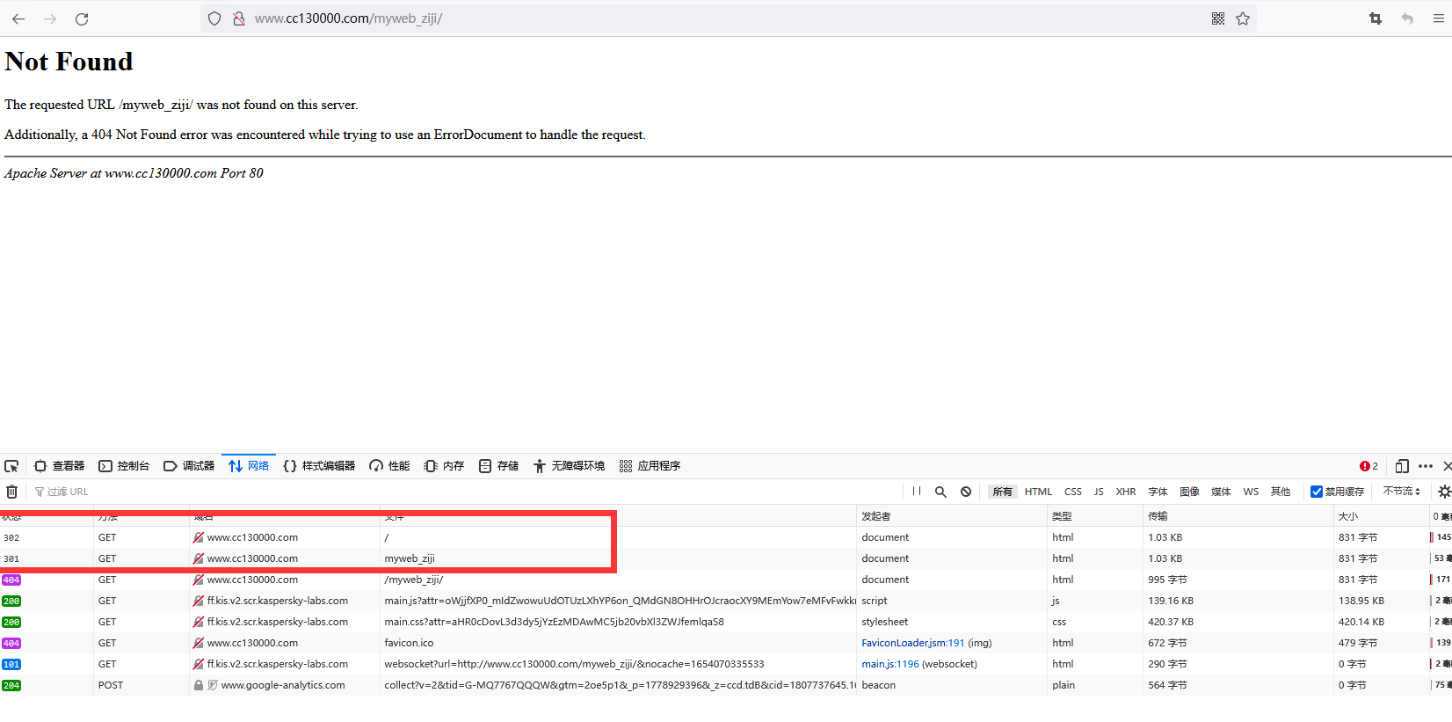This screenshot has height=722, width=1452.
Task: Enable the CSS request filter
Action: pos(1073,492)
